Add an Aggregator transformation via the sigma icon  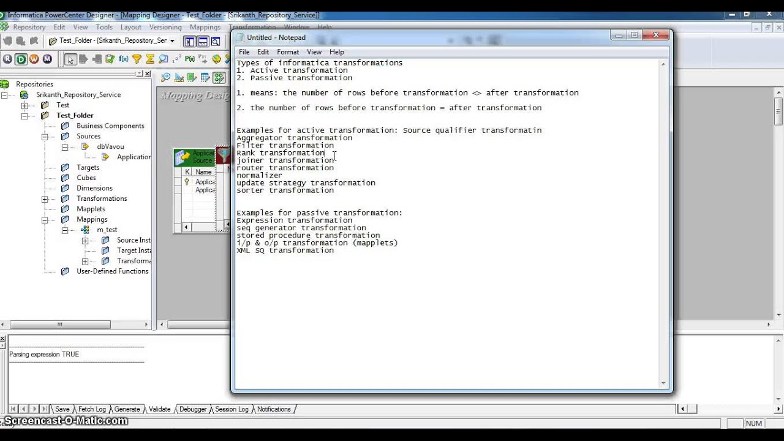(x=150, y=59)
